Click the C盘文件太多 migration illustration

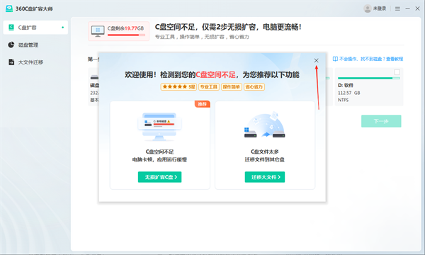tap(264, 125)
